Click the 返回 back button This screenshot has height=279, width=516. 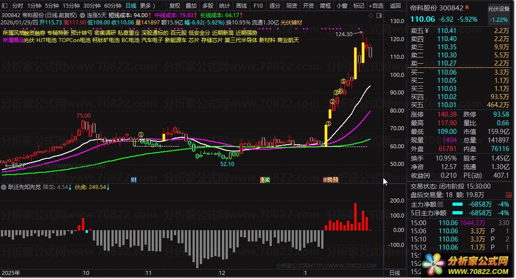pos(395,5)
